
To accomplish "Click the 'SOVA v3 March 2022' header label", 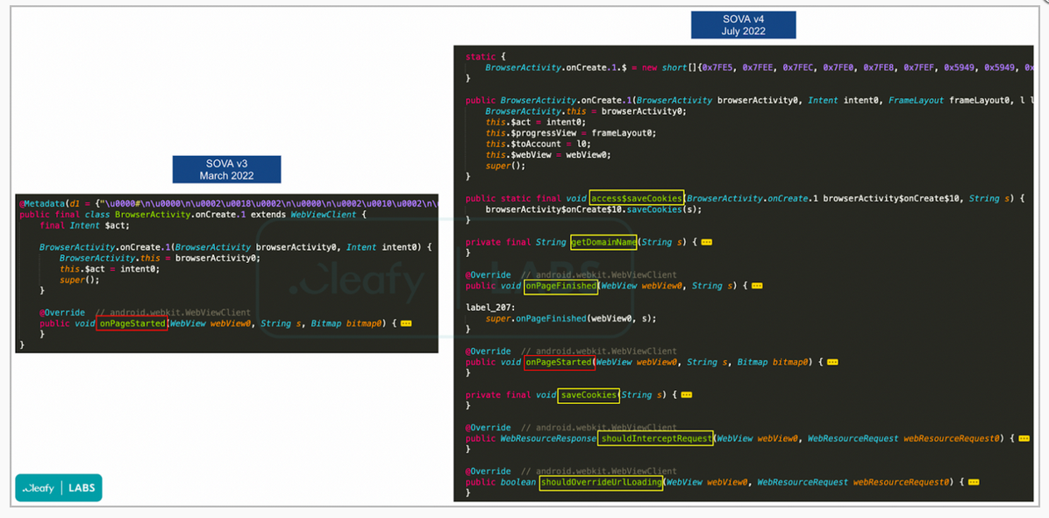I will 227,169.
